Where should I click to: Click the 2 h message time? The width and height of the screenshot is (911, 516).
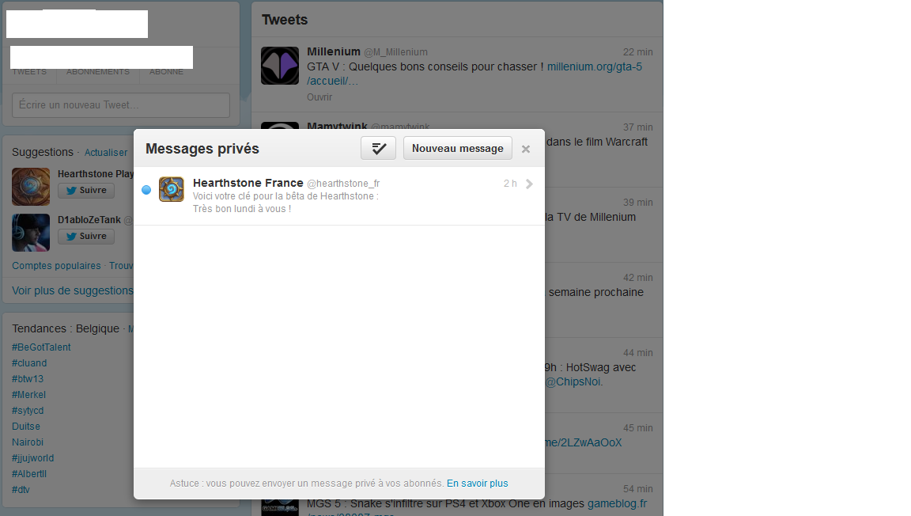point(510,184)
